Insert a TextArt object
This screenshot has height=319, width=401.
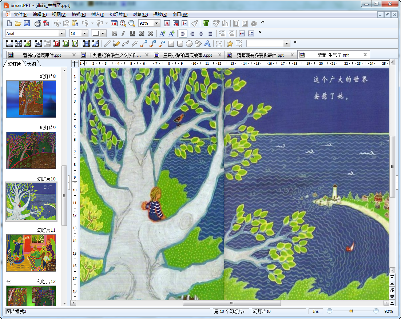coord(207,44)
